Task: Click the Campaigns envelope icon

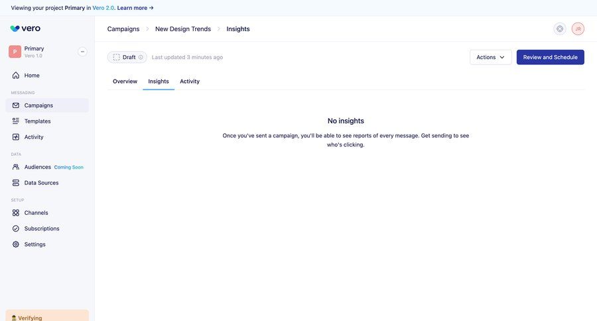Action: tap(16, 105)
